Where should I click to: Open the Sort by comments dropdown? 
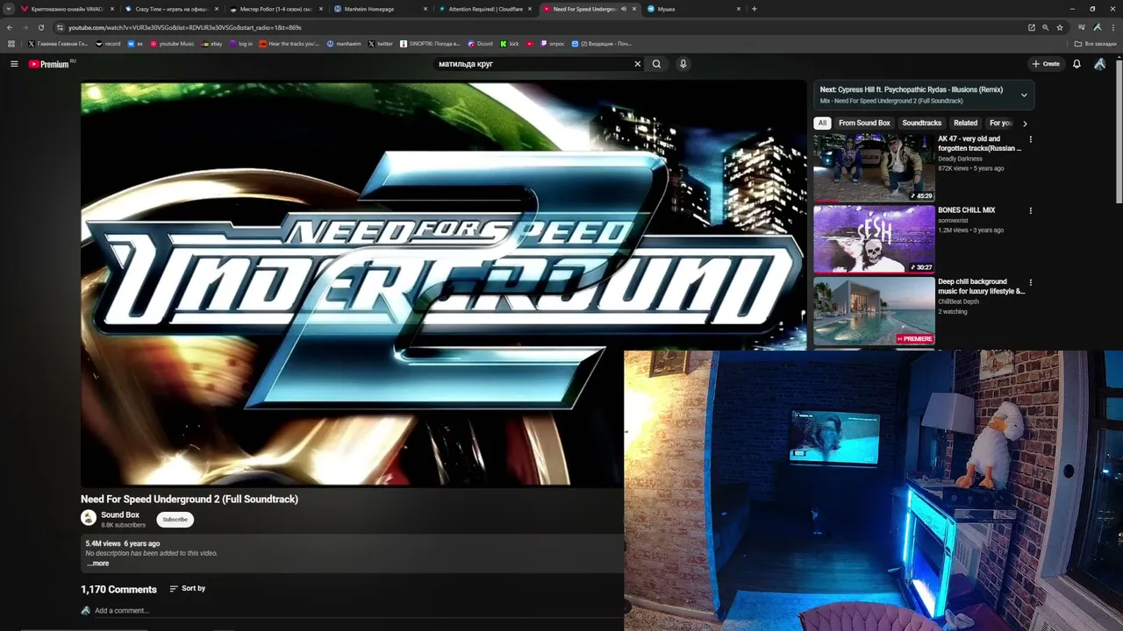point(187,589)
